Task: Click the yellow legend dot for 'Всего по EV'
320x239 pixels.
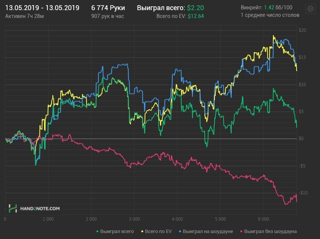Action: click(142, 232)
